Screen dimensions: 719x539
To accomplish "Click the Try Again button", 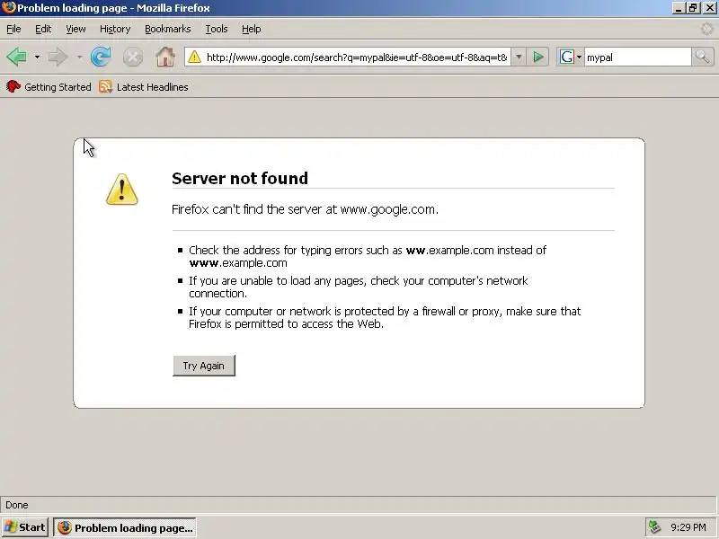I will tap(204, 366).
